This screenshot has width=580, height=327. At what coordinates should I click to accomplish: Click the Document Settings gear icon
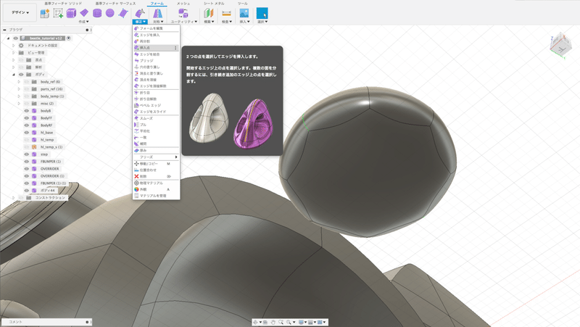pos(21,46)
